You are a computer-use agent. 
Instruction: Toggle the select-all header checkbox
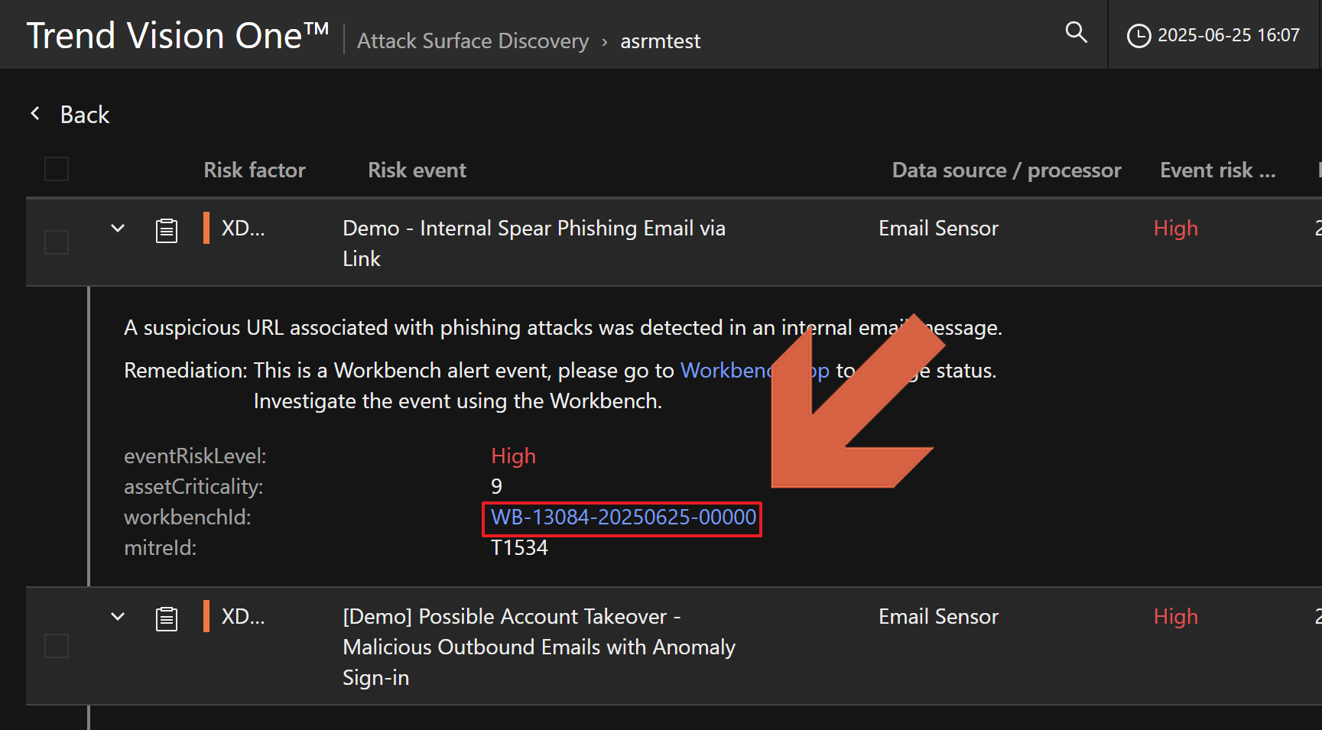(57, 169)
